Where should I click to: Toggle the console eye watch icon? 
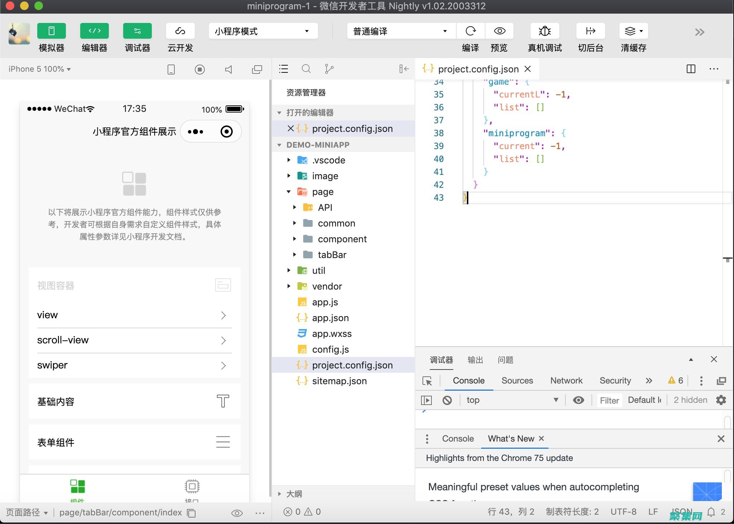tap(578, 400)
